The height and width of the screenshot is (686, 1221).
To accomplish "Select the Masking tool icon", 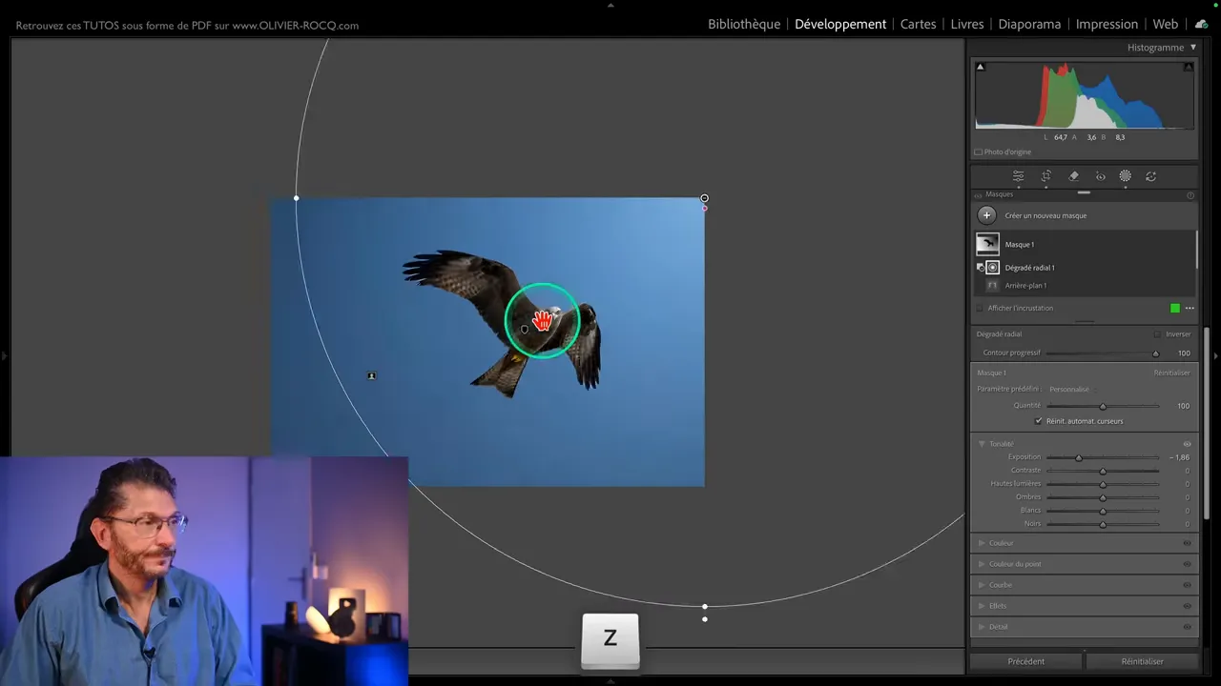I will click(x=1126, y=176).
